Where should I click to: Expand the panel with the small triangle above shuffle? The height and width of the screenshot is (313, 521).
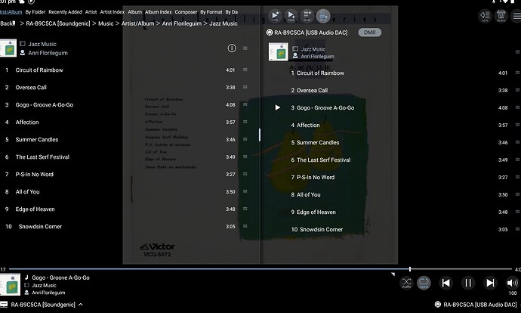point(393,274)
